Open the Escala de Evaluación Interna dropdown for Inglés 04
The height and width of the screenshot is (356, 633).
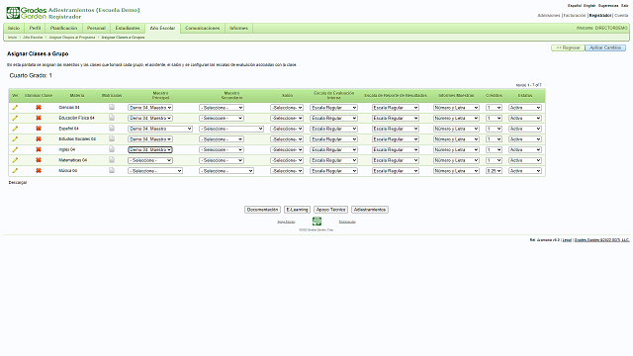334,149
